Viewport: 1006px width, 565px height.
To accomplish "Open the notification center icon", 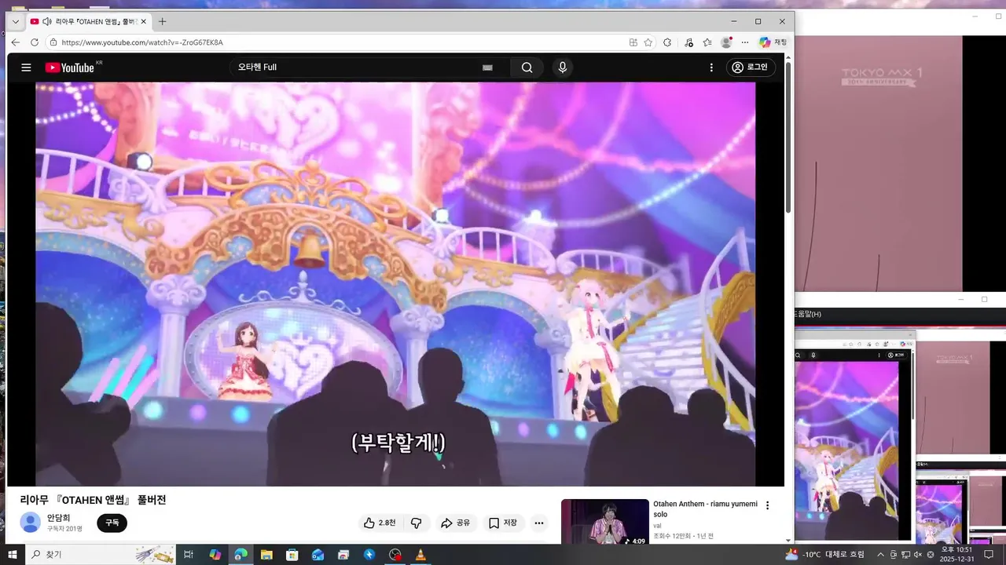I will point(989,555).
